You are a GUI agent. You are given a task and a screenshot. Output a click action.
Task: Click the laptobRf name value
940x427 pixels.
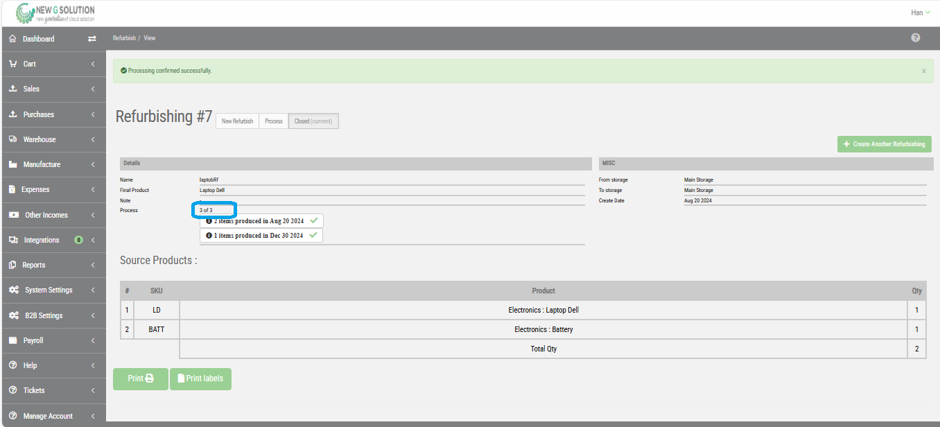209,180
